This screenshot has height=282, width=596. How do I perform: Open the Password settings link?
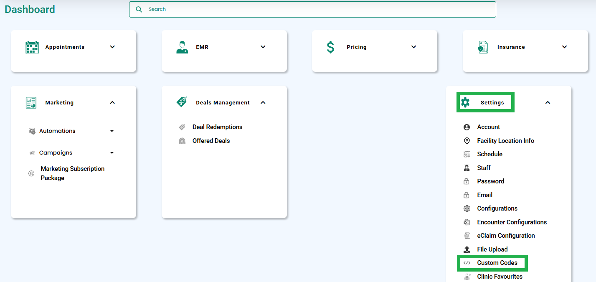pyautogui.click(x=491, y=181)
